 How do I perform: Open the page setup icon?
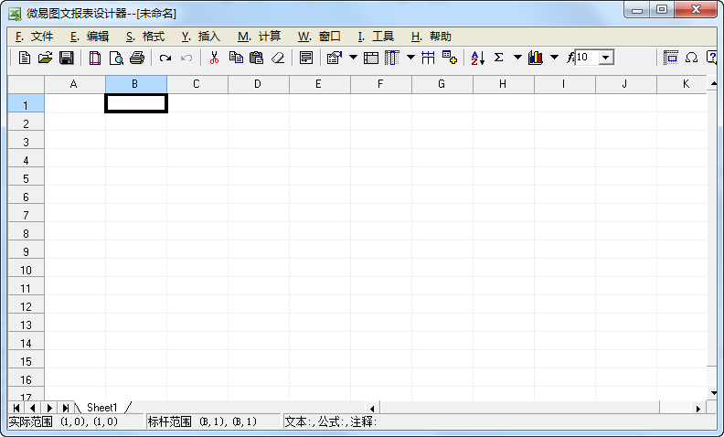click(95, 58)
